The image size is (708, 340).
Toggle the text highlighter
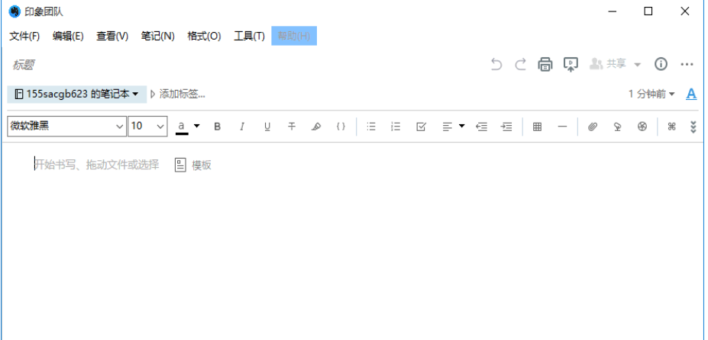click(316, 127)
